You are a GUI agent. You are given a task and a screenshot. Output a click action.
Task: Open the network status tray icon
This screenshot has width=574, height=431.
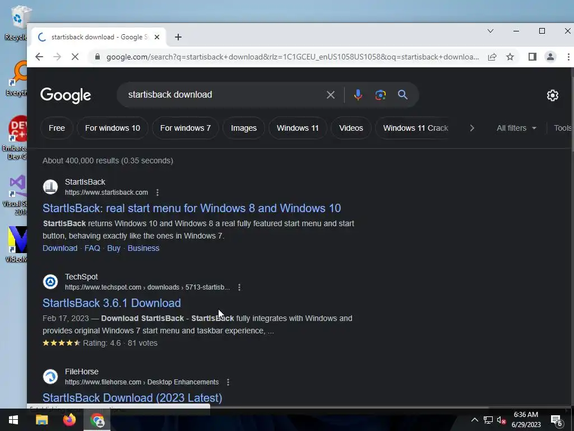pyautogui.click(x=488, y=420)
